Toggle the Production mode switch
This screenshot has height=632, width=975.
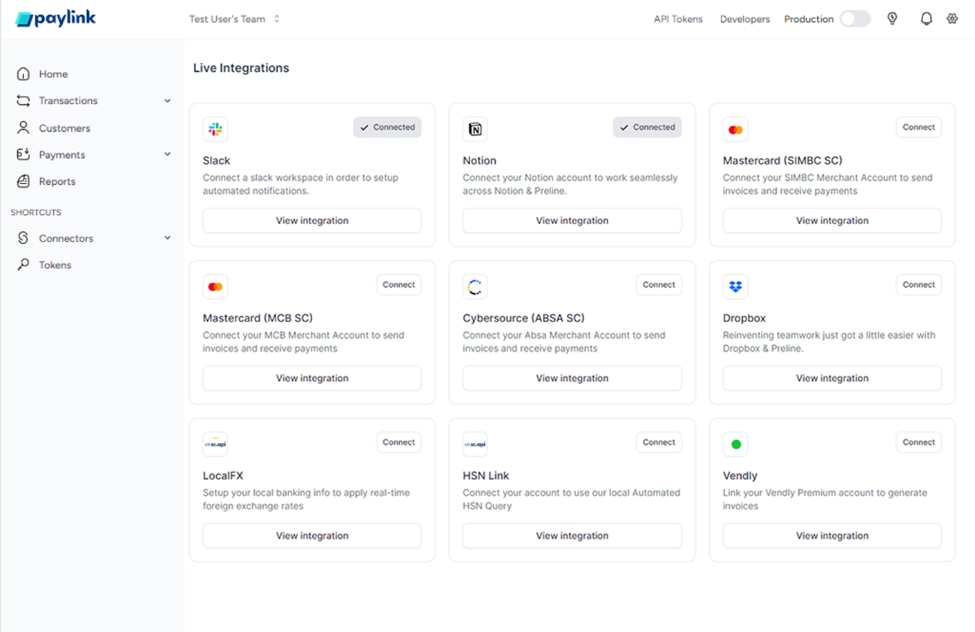tap(855, 19)
